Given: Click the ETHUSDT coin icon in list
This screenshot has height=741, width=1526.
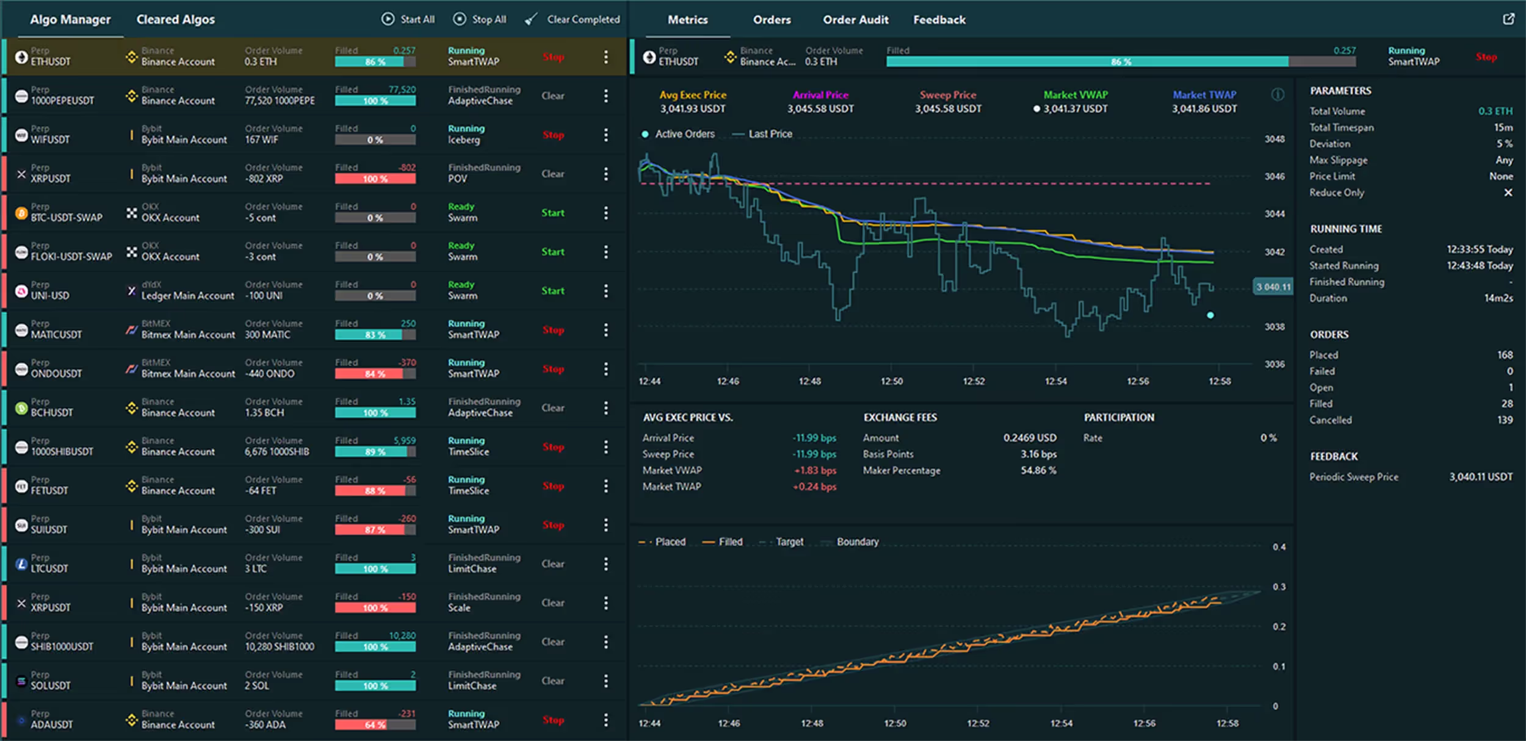Looking at the screenshot, I should click(21, 57).
